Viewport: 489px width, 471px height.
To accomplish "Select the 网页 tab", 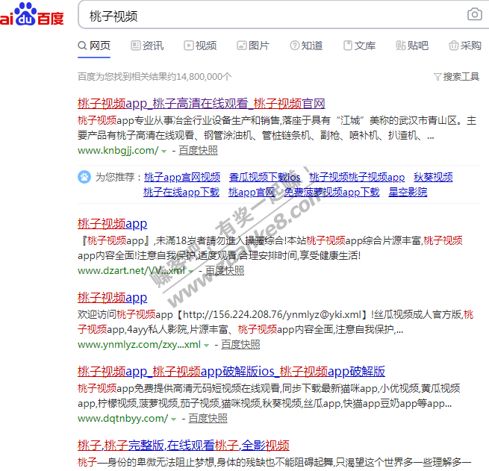I will click(94, 46).
